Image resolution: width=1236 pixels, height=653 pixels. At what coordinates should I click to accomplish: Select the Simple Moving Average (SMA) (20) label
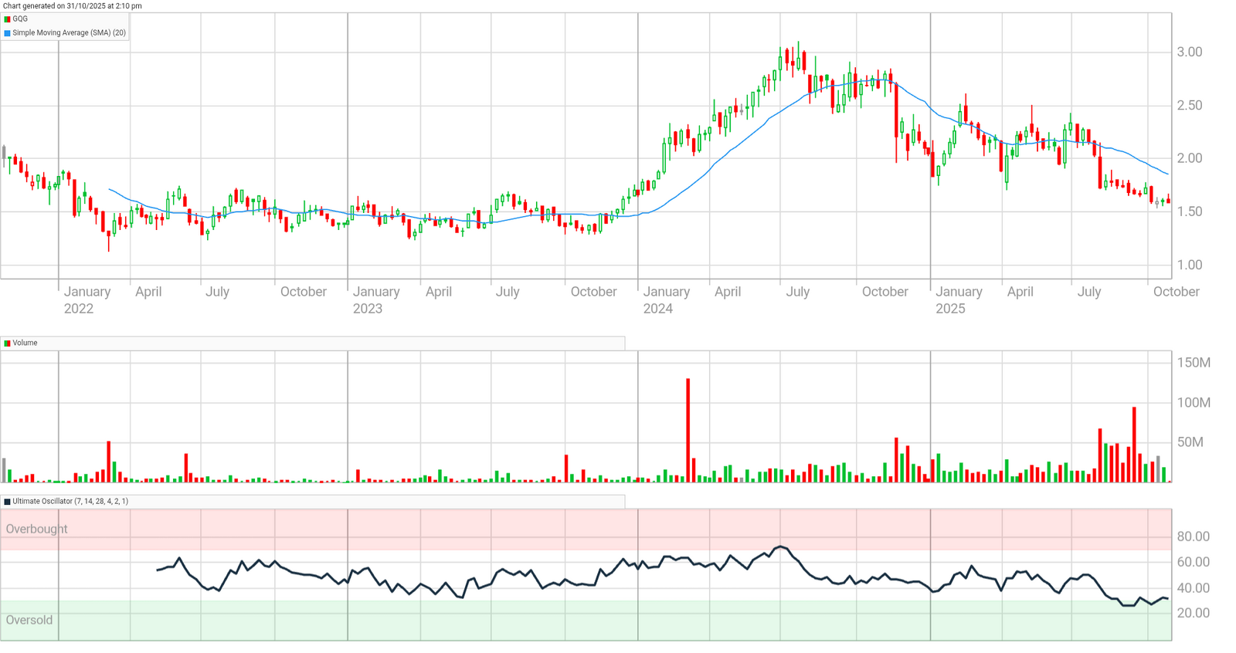[69, 33]
